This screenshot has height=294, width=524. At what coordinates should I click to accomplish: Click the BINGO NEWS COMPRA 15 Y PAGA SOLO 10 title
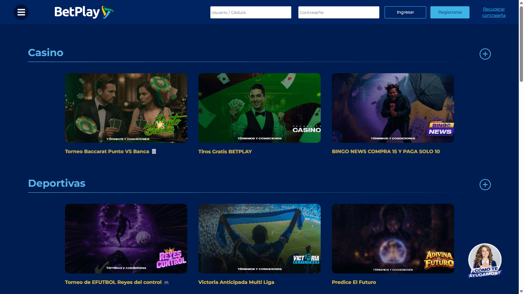386,151
